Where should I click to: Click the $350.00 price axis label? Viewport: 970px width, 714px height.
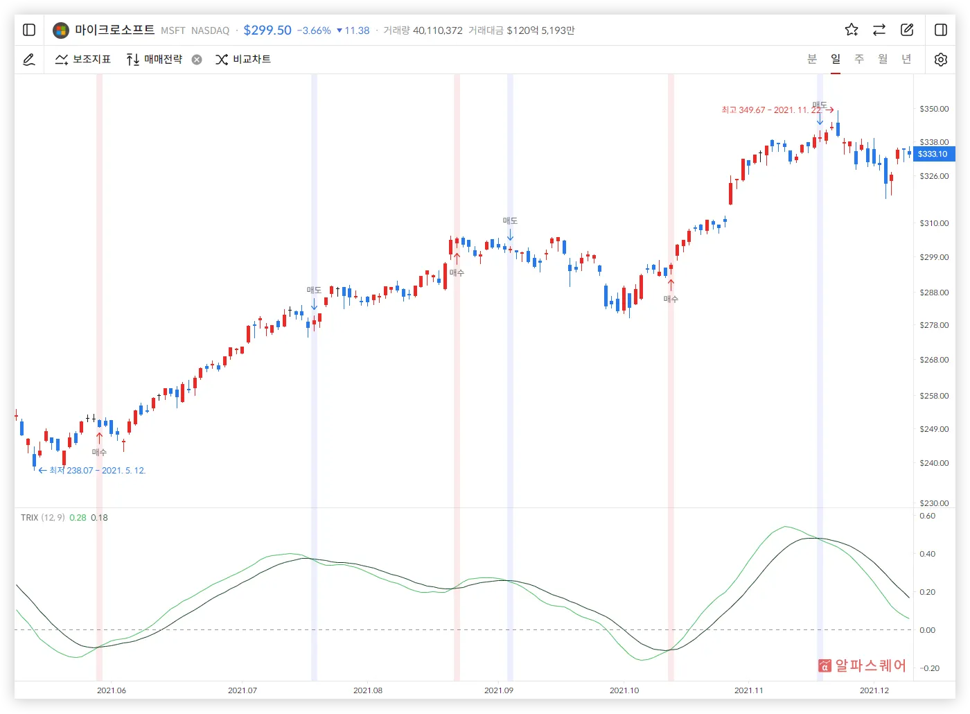[934, 109]
